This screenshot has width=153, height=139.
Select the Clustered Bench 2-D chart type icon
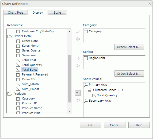90,90
